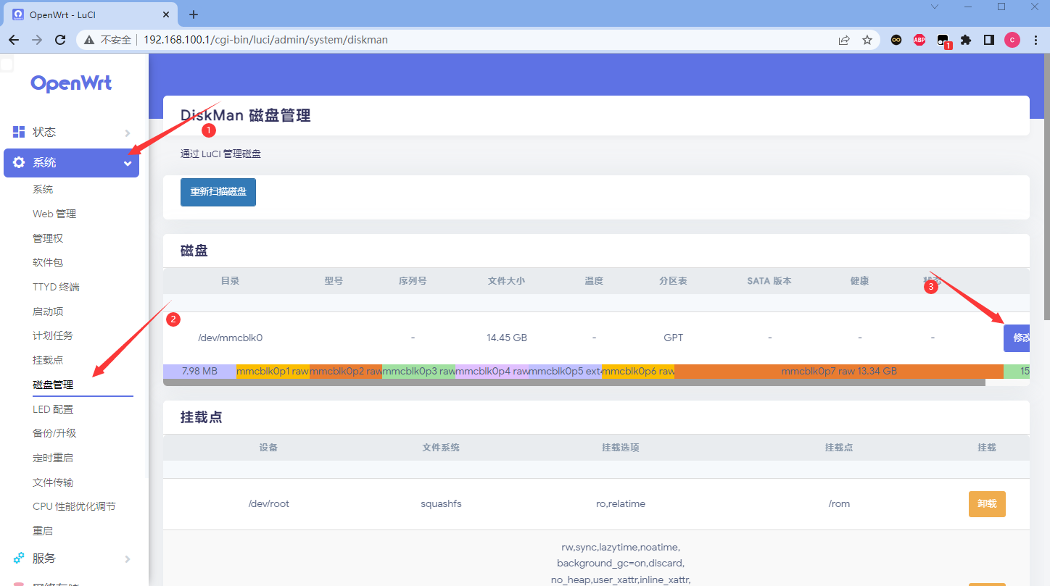Select 磁盘管理 in the sidebar
This screenshot has height=586, width=1050.
pos(53,385)
